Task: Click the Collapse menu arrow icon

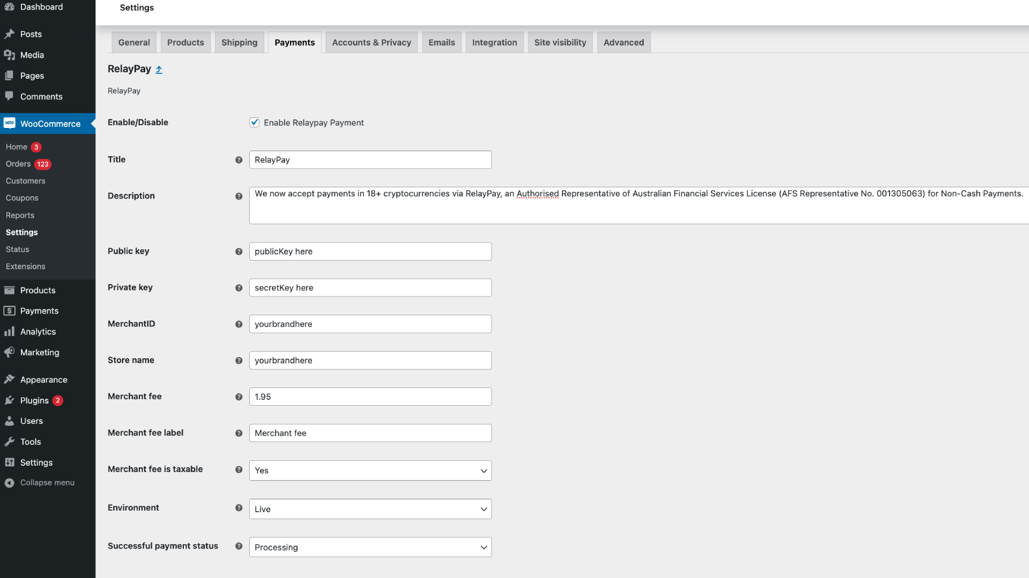Action: [9, 483]
